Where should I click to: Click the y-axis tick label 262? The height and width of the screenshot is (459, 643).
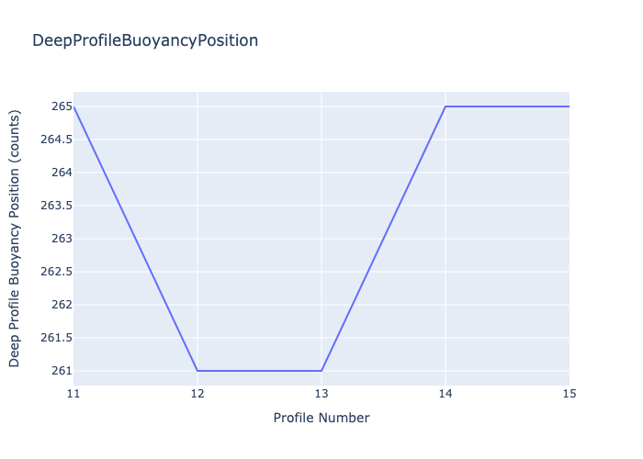coord(62,305)
